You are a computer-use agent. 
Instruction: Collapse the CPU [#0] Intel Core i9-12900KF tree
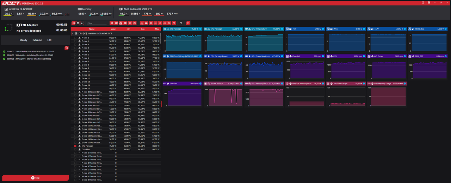(73, 33)
